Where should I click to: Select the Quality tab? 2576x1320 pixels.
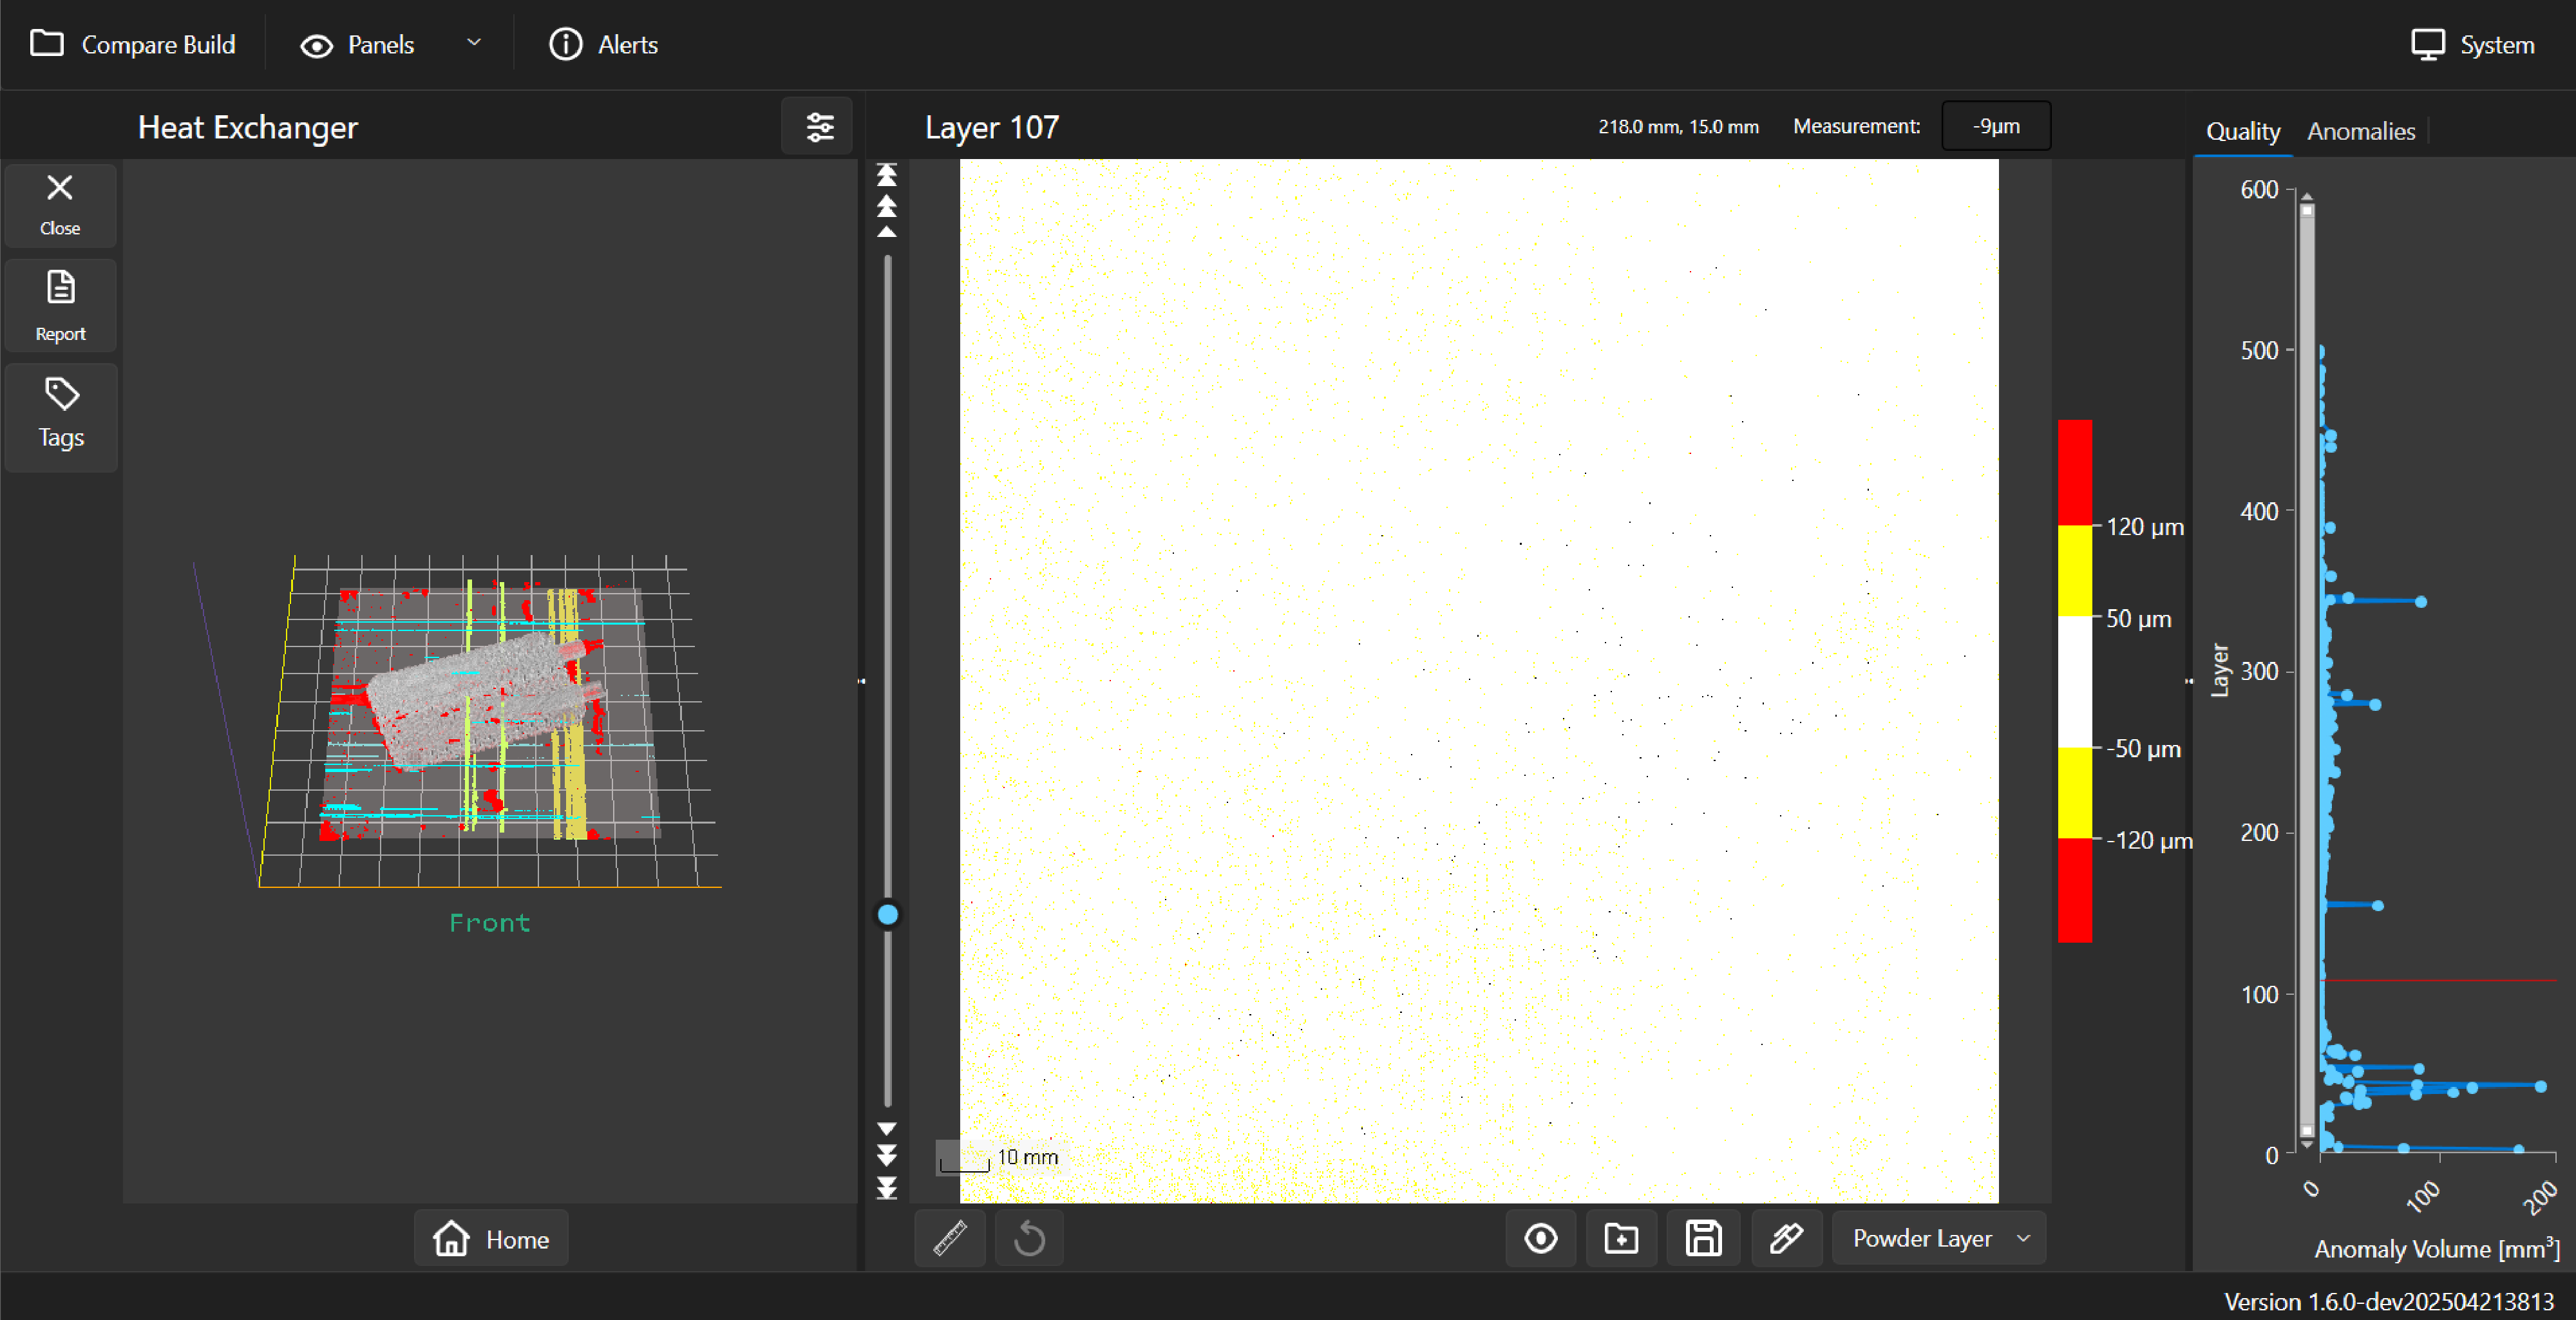tap(2243, 131)
